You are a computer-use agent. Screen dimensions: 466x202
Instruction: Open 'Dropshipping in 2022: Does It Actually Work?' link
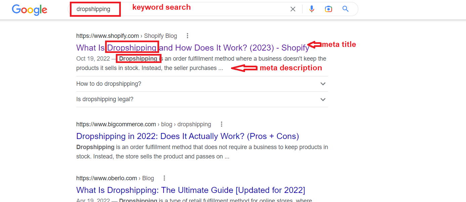pyautogui.click(x=188, y=136)
